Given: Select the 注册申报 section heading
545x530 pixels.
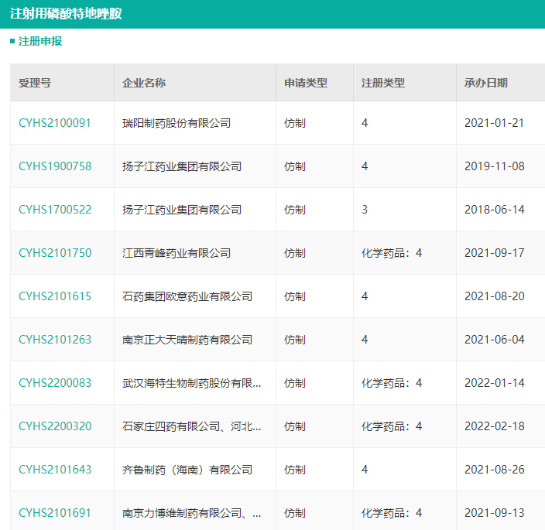Looking at the screenshot, I should click(40, 41).
